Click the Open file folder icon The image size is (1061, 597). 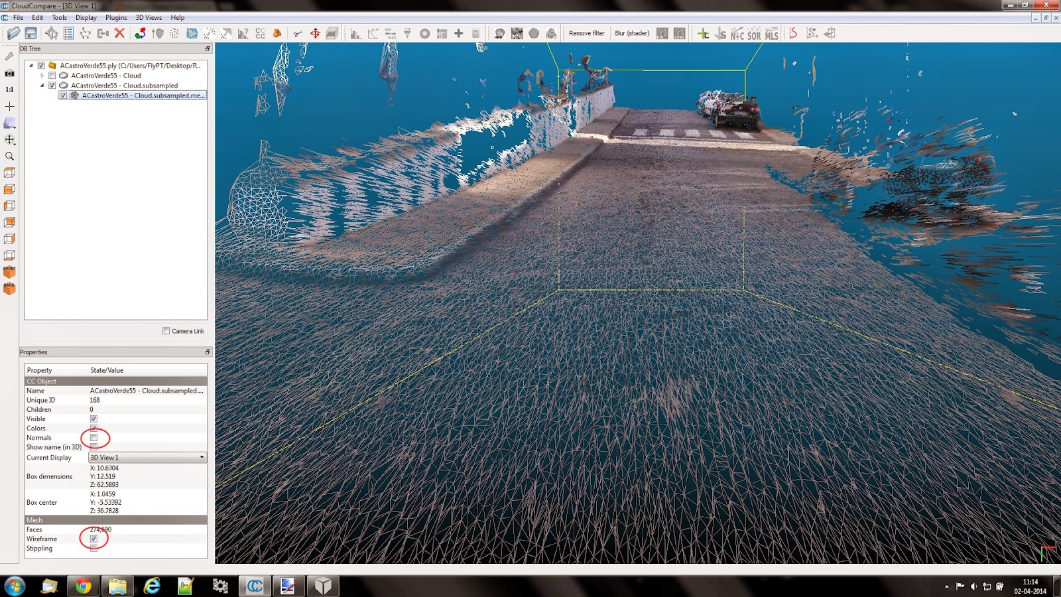click(x=13, y=33)
